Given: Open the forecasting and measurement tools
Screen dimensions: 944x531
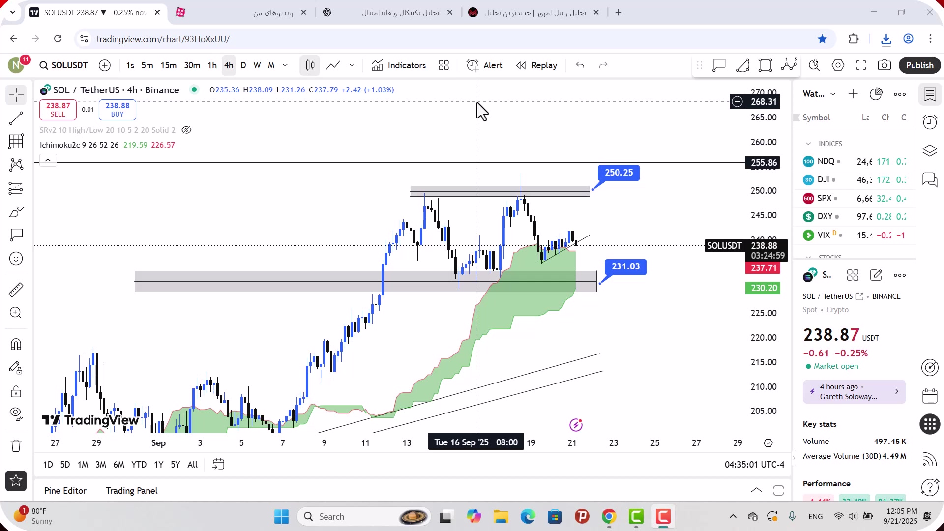Looking at the screenshot, I should (16, 188).
